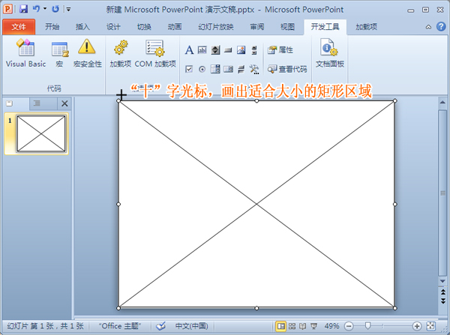Viewport: 450px width, 335px height.
Task: Select the Developer (开发工具) tab
Action: [325, 27]
